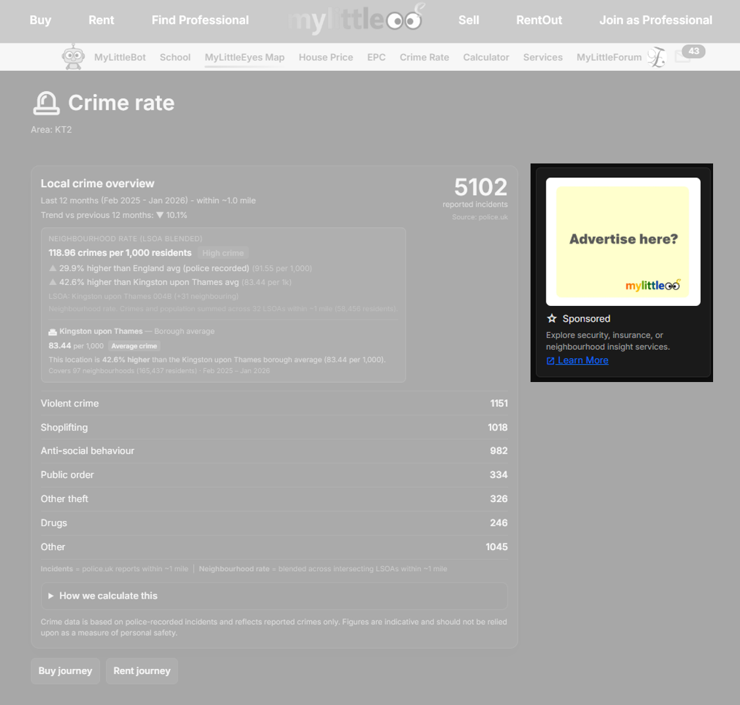Click the Rent journey button
Image resolution: width=740 pixels, height=705 pixels.
pos(142,671)
